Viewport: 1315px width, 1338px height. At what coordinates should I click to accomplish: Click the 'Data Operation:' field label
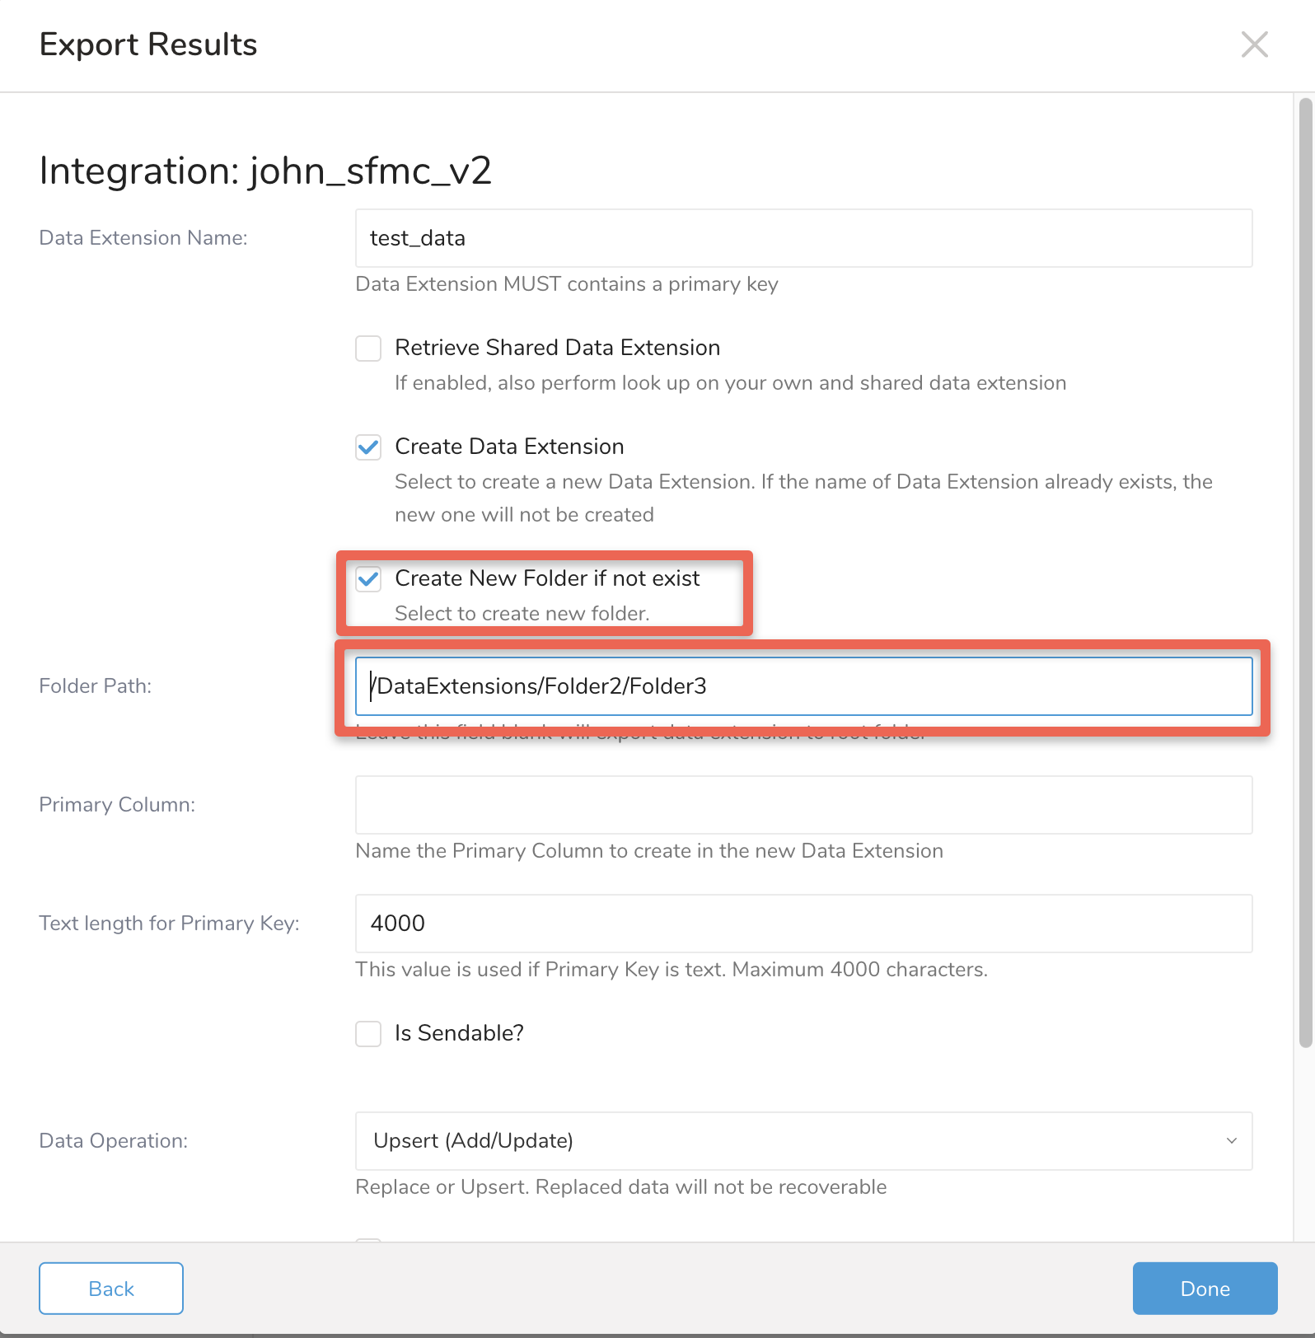[114, 1141]
